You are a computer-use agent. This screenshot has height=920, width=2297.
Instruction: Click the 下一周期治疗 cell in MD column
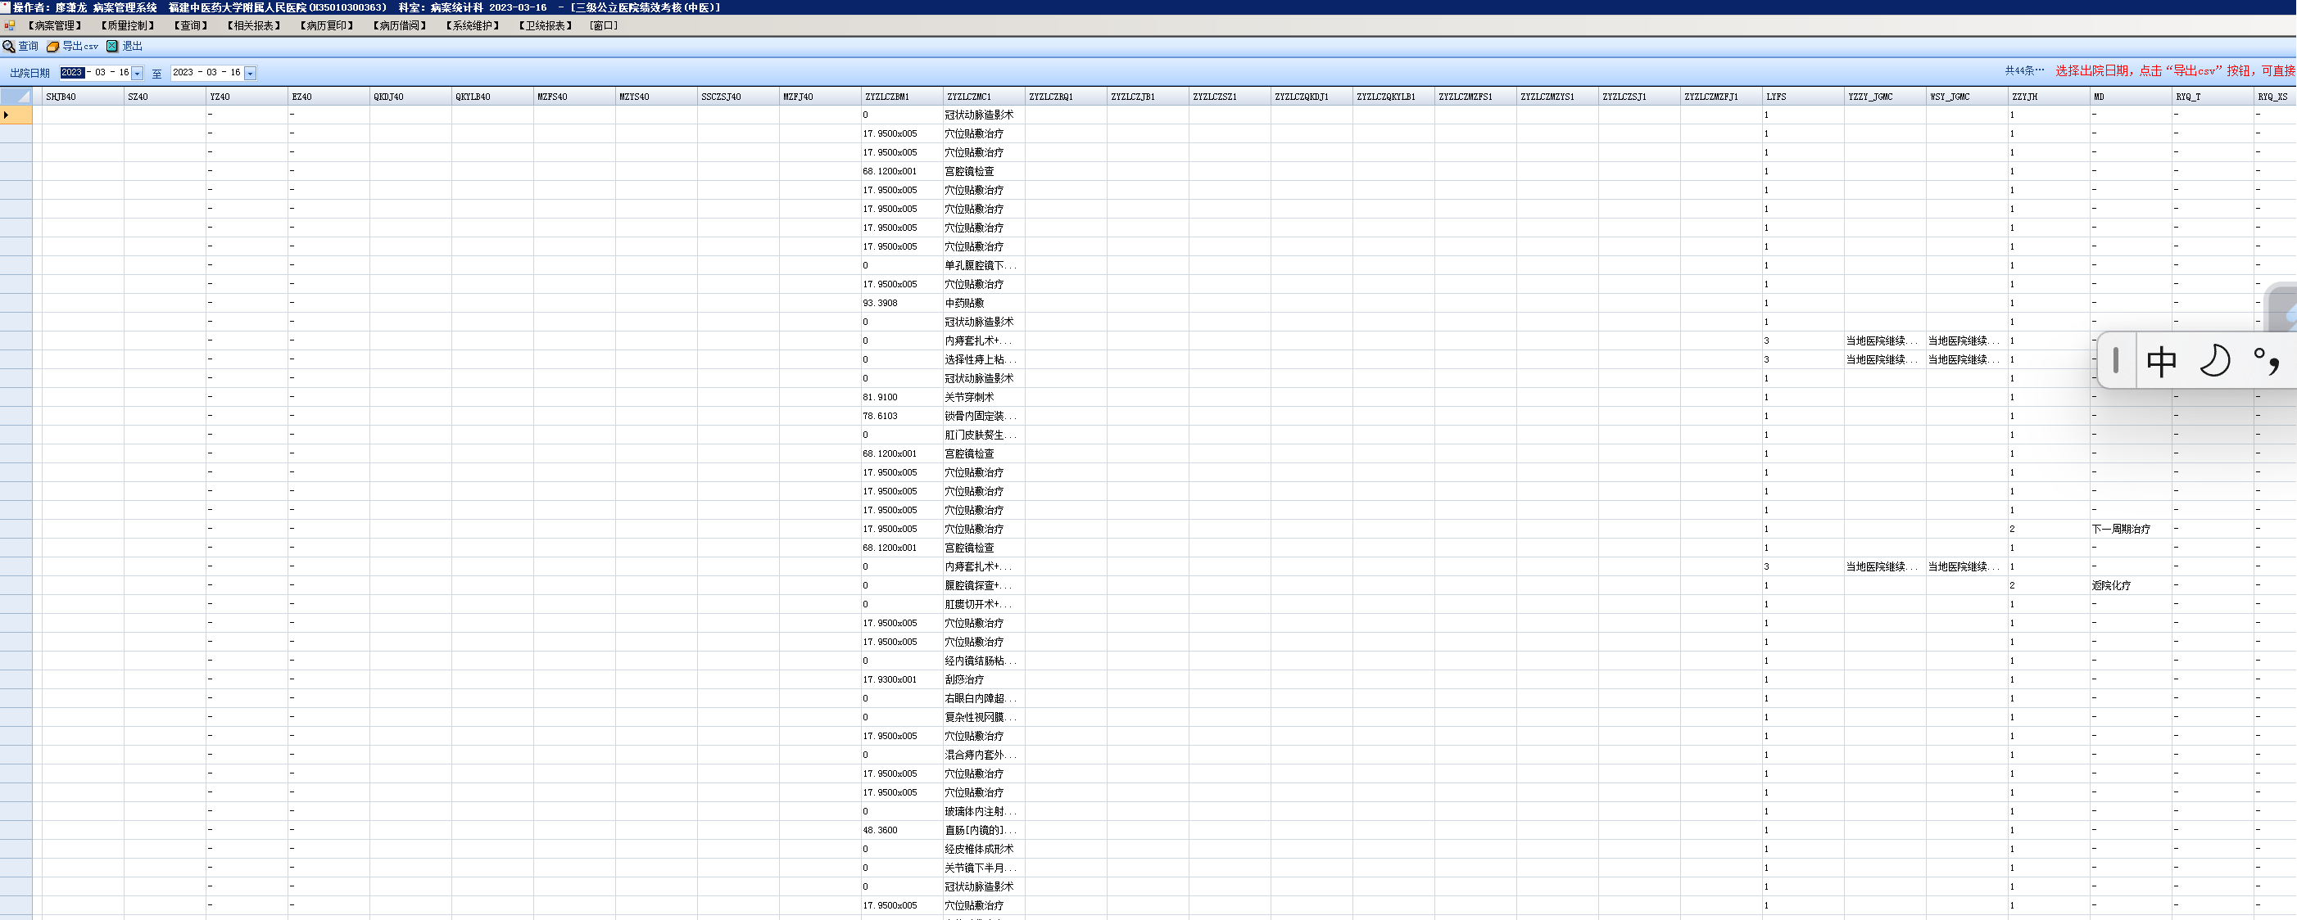pos(2122,529)
